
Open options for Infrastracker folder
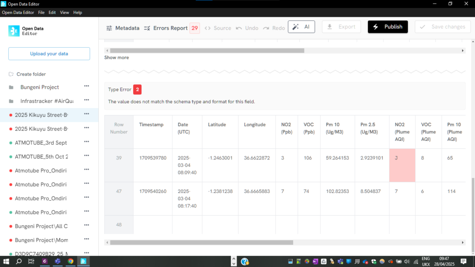(87, 100)
